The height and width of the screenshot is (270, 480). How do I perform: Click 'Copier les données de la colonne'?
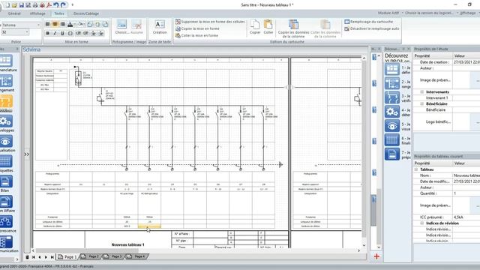tap(293, 28)
